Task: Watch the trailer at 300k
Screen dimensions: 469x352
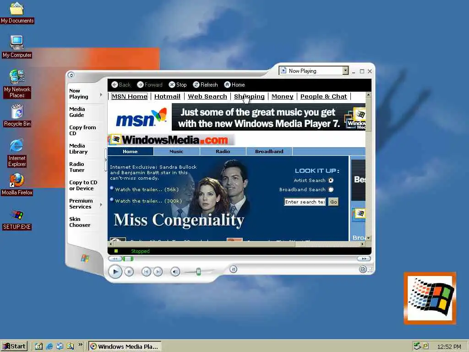Action: pyautogui.click(x=148, y=201)
